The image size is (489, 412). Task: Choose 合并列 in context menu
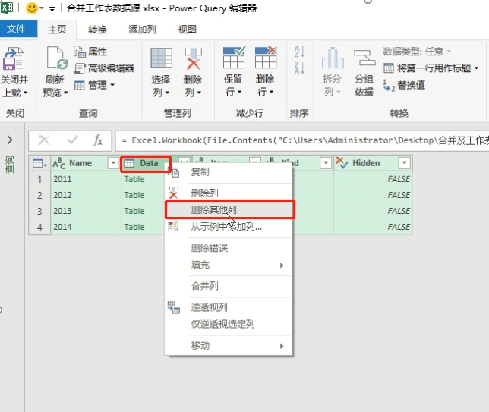click(x=229, y=286)
